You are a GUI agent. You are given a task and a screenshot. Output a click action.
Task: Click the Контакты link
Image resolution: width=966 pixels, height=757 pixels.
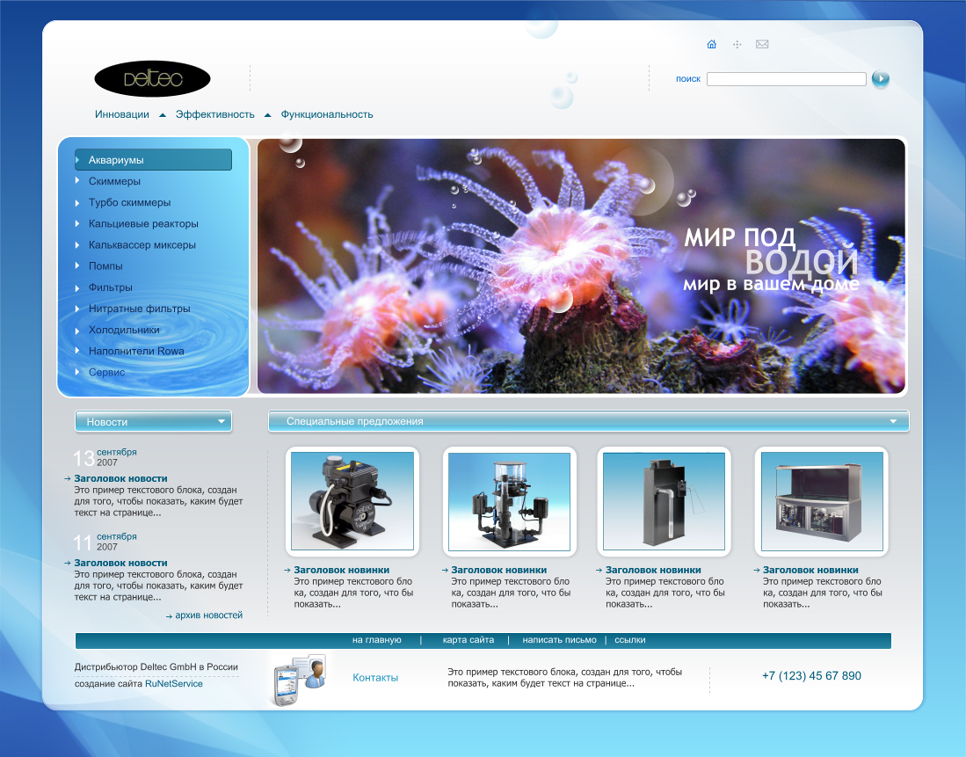(x=375, y=677)
